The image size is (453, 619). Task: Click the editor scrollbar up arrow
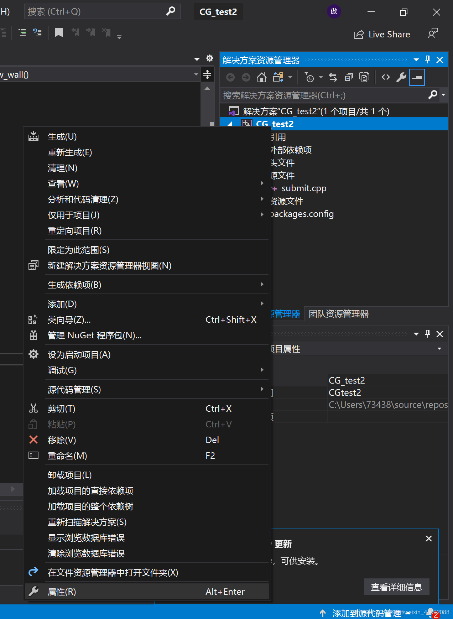pos(207,89)
